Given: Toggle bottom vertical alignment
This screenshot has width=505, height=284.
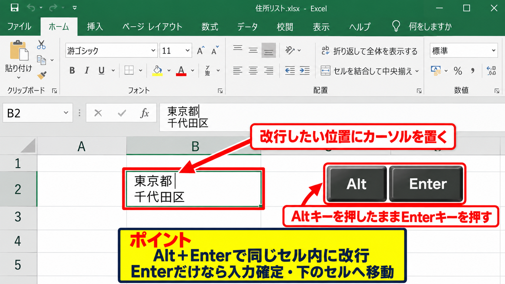Looking at the screenshot, I should coord(269,50).
